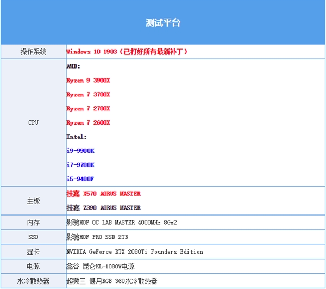Click the Windows 10 1903 operating system text
Image resolution: width=326 pixels, height=289 pixels.
tap(127, 51)
